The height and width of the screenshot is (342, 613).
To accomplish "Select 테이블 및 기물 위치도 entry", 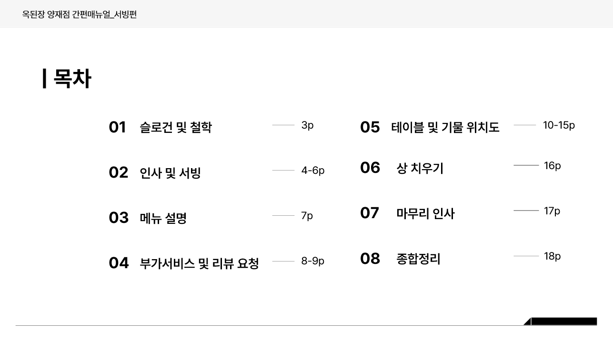I will (445, 128).
